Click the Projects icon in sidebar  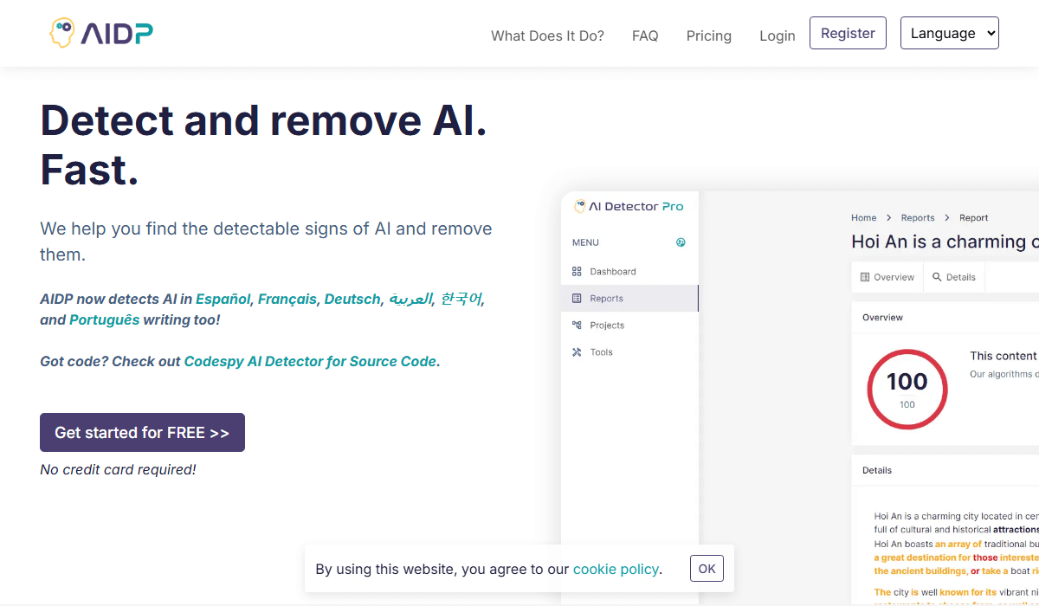pos(578,326)
